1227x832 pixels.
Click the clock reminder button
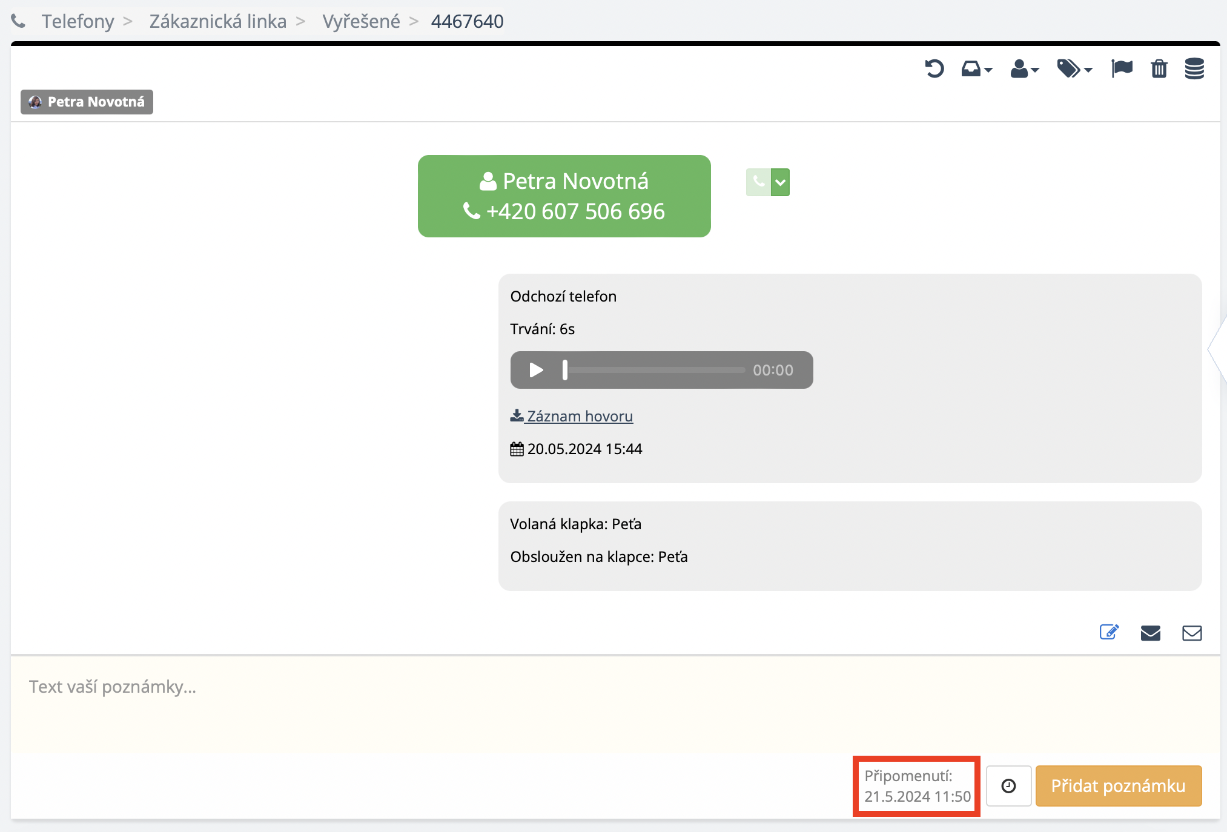[x=1008, y=786]
